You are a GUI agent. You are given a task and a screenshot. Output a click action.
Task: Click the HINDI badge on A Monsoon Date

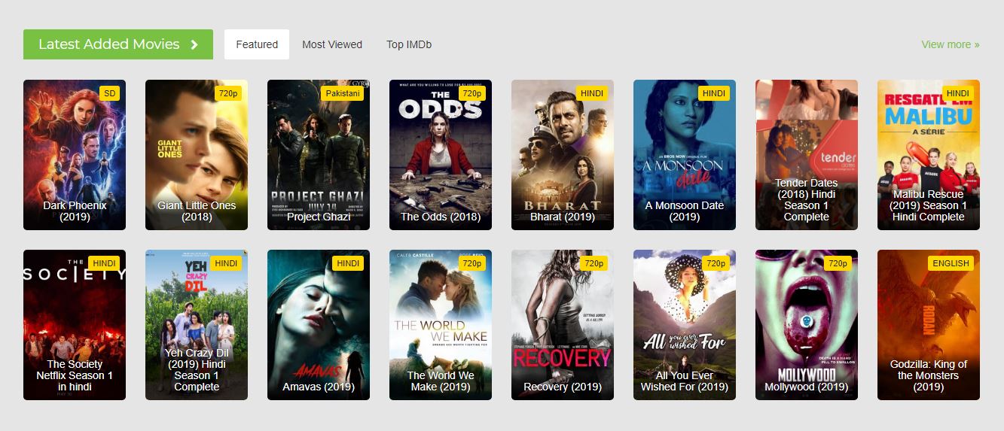pyautogui.click(x=715, y=93)
